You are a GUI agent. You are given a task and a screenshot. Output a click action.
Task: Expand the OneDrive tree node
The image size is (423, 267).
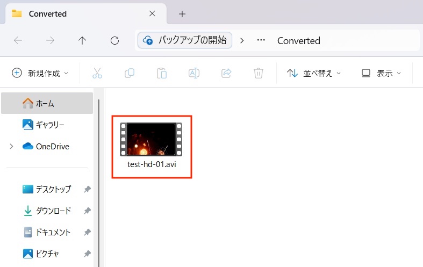11,146
